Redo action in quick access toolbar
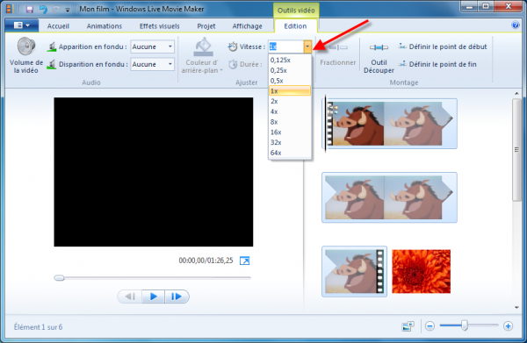 click(56, 10)
